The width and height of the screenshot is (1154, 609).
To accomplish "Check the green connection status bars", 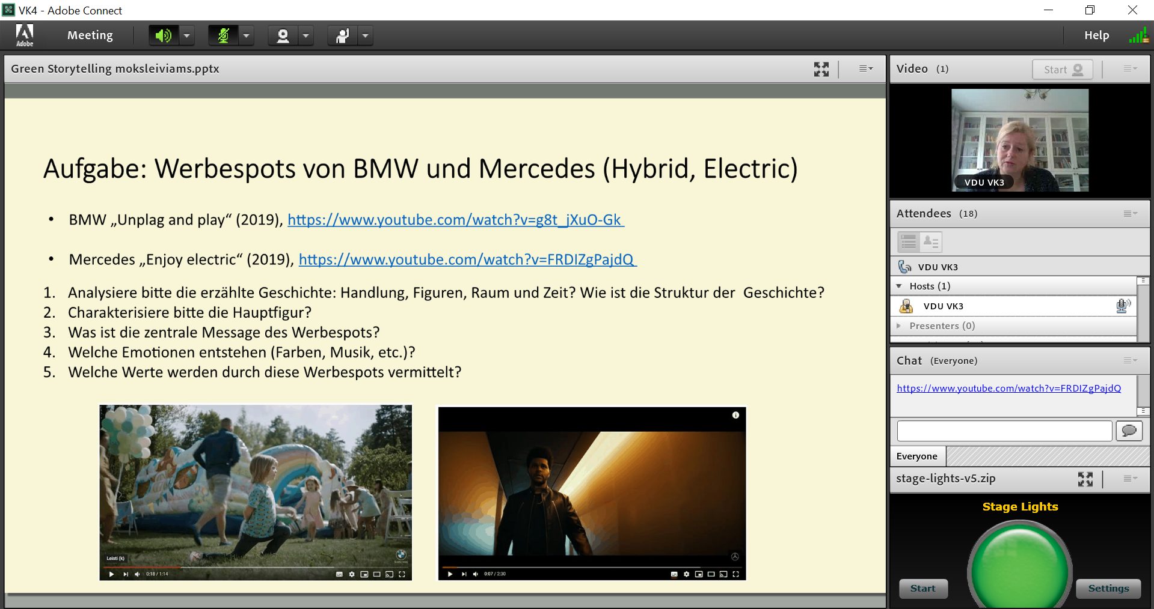I will coord(1138,35).
